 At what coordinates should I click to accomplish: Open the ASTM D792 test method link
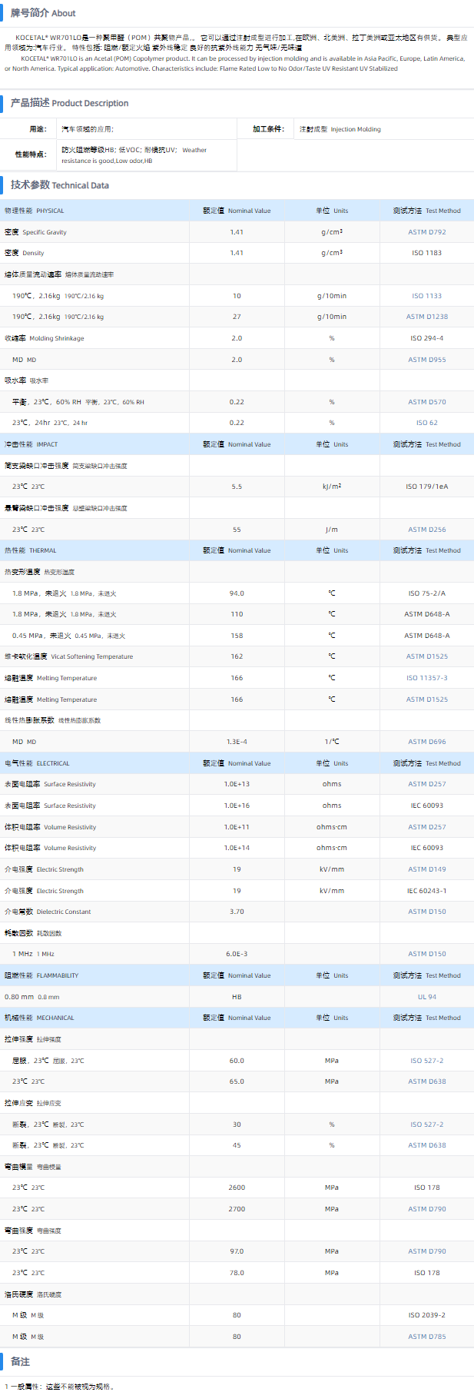[426, 232]
